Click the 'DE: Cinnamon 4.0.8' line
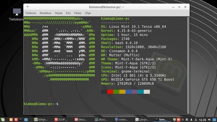This screenshot has width=217, height=122. pos(119,51)
